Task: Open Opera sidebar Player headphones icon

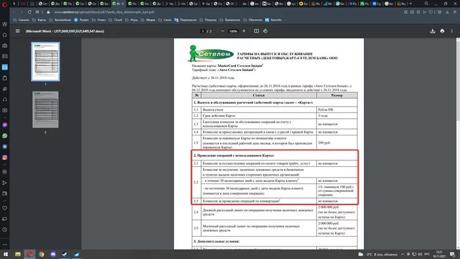Action: tap(5, 100)
